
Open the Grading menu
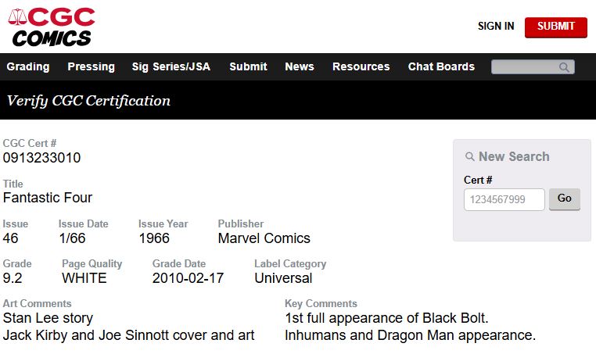[x=28, y=67]
